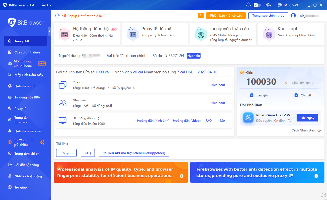Toggle the light/dark theme switch

[x=257, y=5]
